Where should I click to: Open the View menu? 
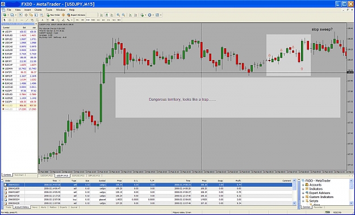point(18,10)
